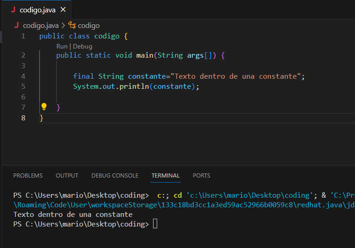
Task: Click the 'static' keyword on line 2
Action: pos(98,55)
